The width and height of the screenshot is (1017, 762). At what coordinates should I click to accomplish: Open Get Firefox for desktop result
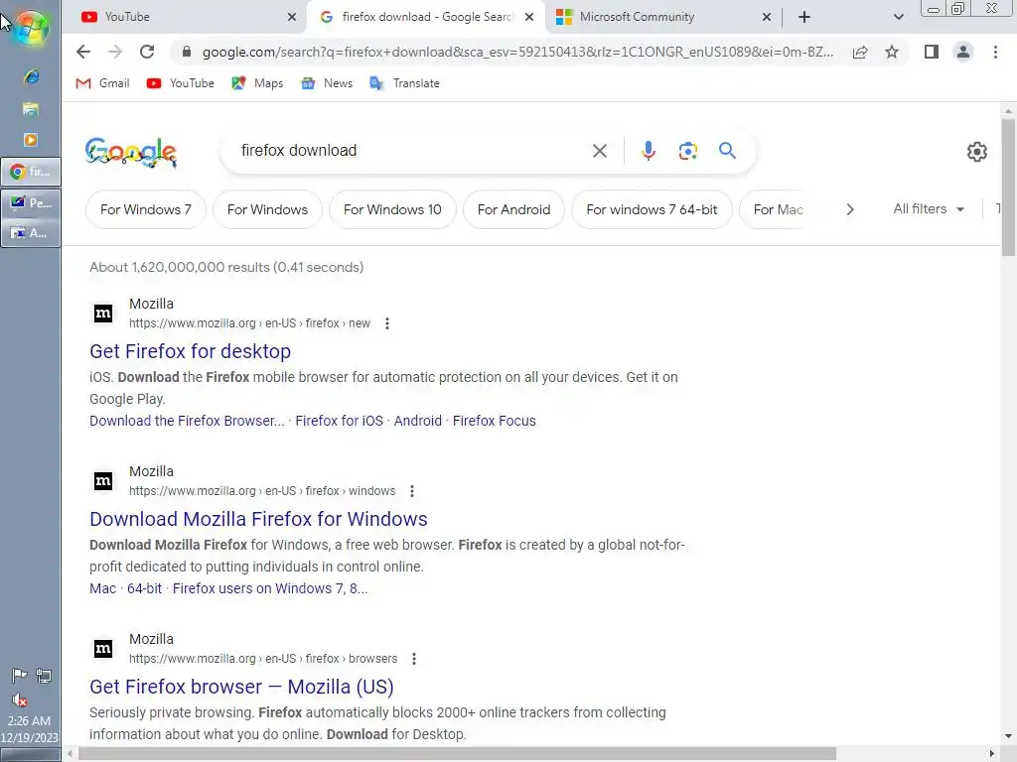pos(190,351)
